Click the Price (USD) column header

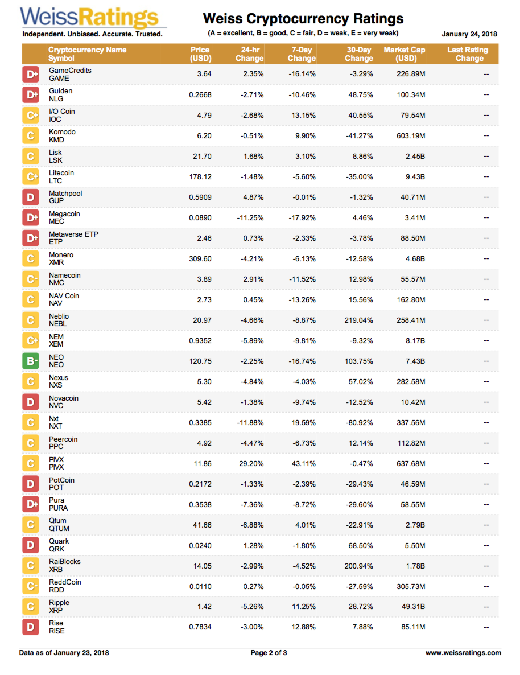pos(200,54)
